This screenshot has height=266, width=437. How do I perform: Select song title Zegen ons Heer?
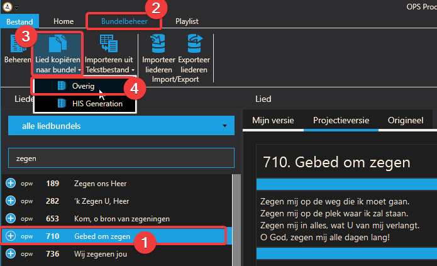click(x=101, y=184)
